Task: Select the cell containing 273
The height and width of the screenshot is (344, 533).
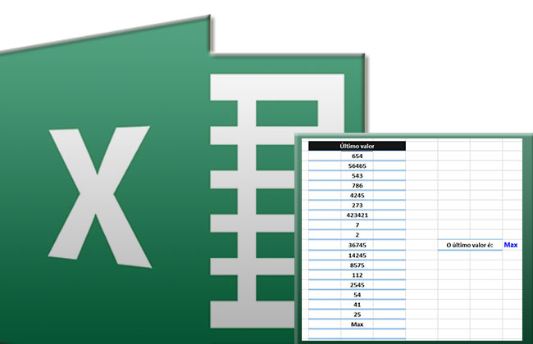Action: tap(357, 205)
